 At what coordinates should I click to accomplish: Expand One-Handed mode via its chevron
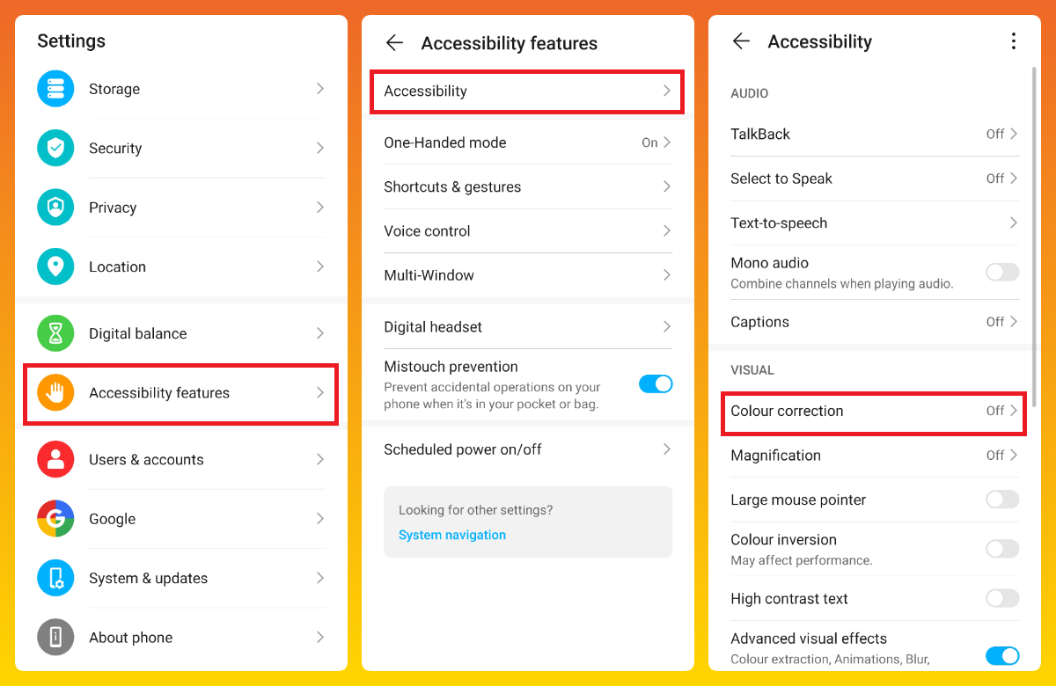[x=667, y=142]
